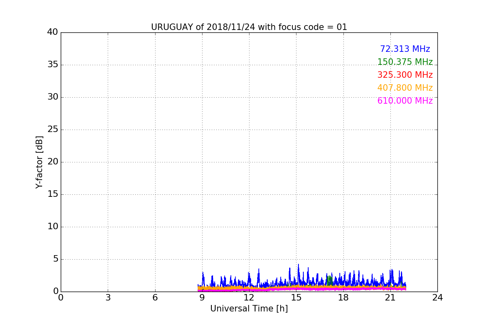The height and width of the screenshot is (324, 486).
Task: Click the 5 tick label on y-axis
Action: pos(55,259)
